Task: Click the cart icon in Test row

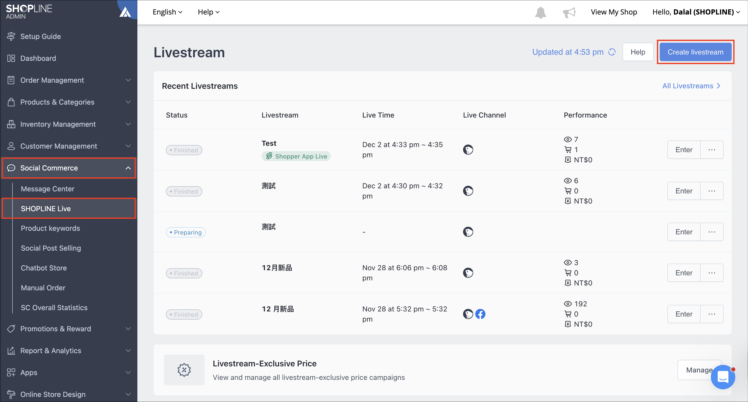Action: click(x=568, y=150)
